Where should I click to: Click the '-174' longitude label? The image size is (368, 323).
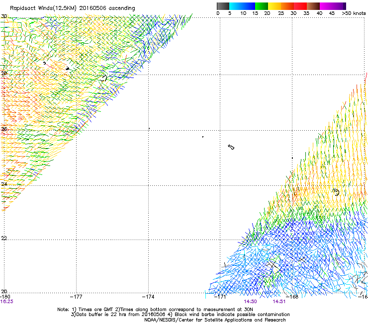coord(148,297)
